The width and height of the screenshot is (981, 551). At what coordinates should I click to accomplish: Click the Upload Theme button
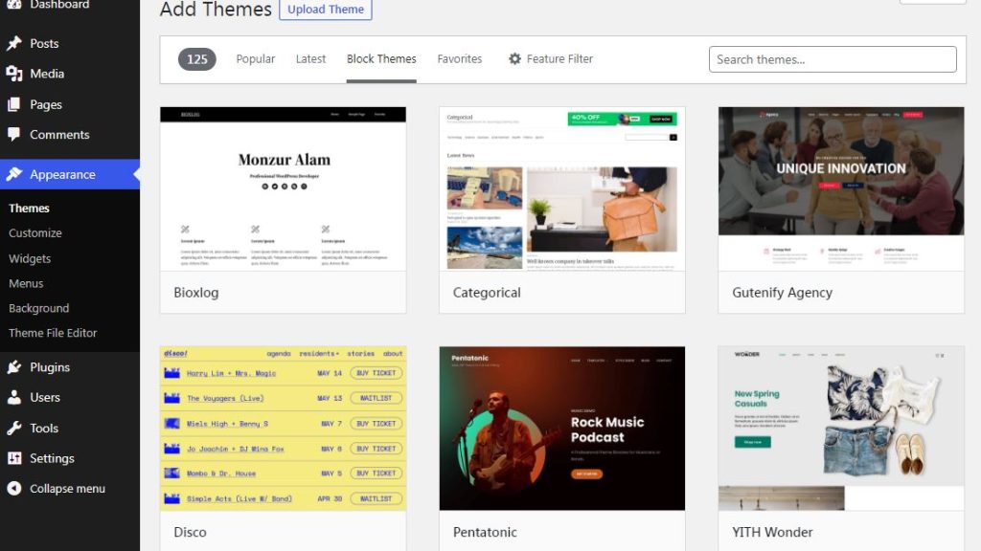(x=326, y=9)
